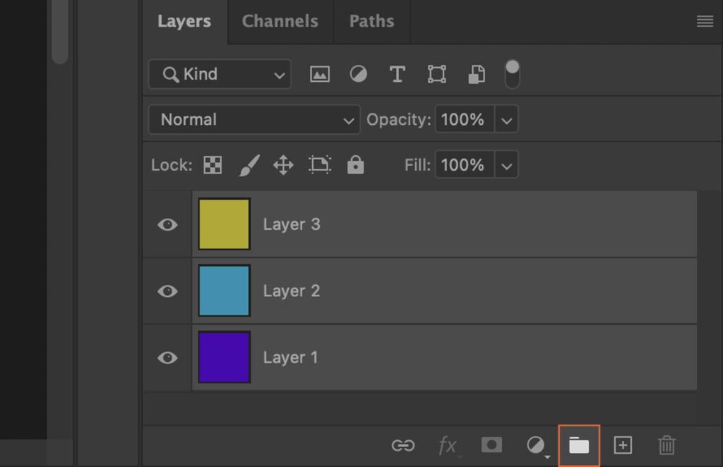Click the Link layers icon
The height and width of the screenshot is (467, 723).
(402, 445)
